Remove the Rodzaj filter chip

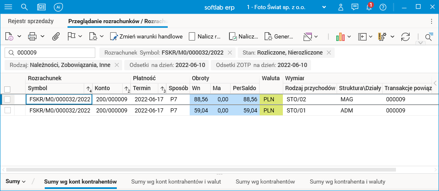117,65
